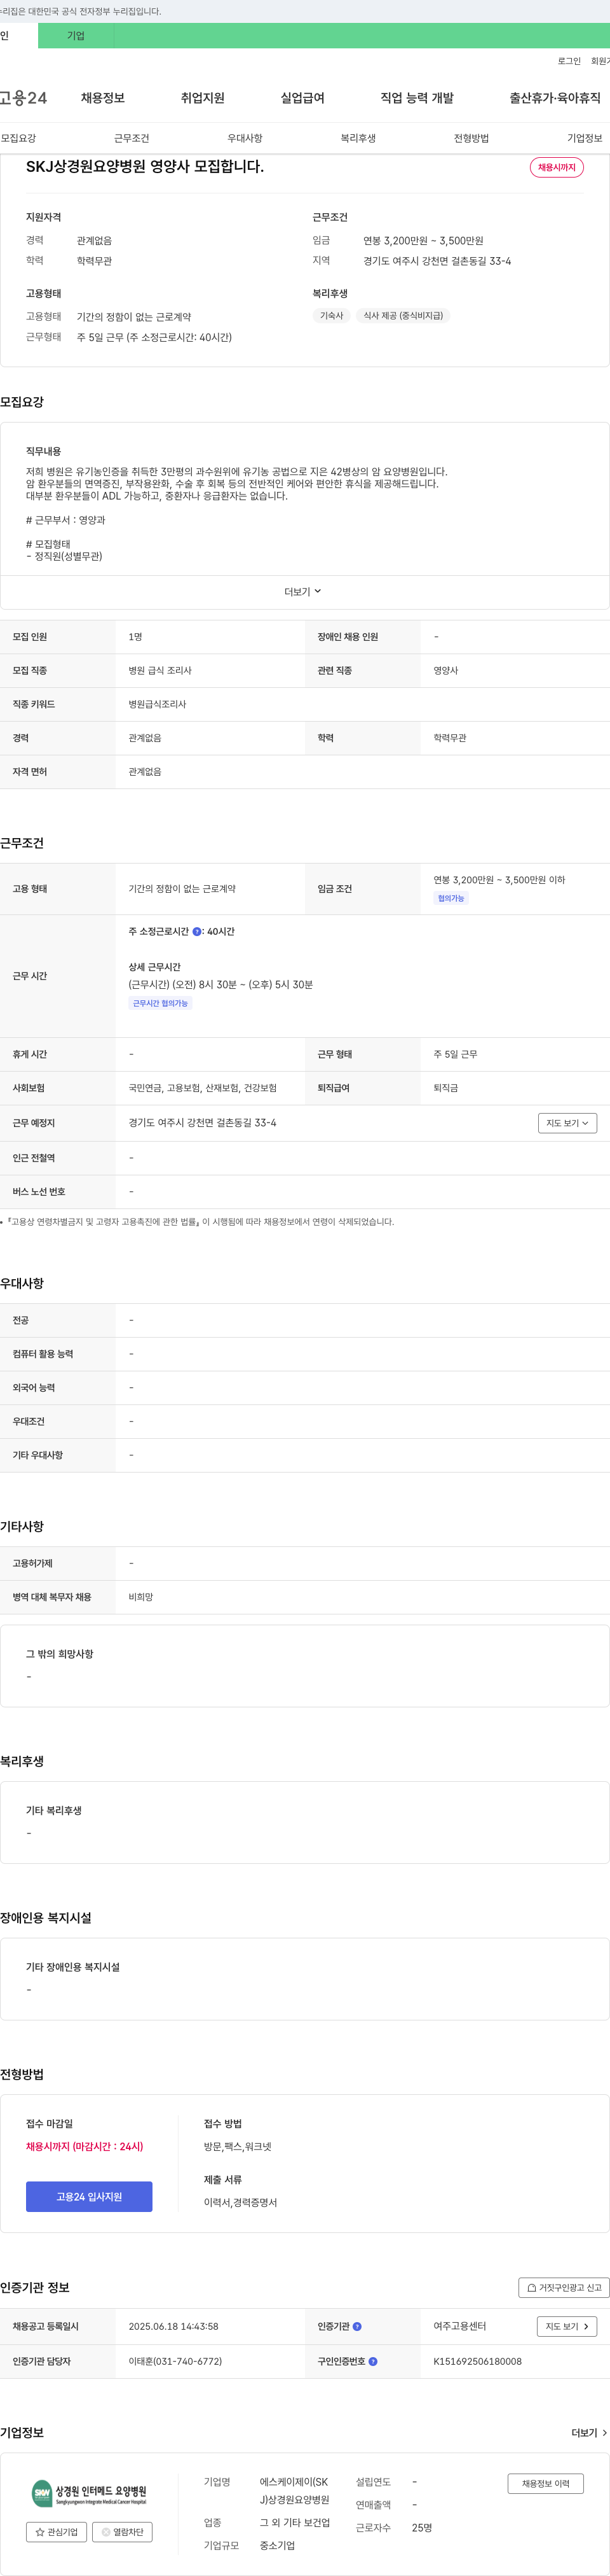Click 병원급식조리사 keyword value

click(x=157, y=704)
